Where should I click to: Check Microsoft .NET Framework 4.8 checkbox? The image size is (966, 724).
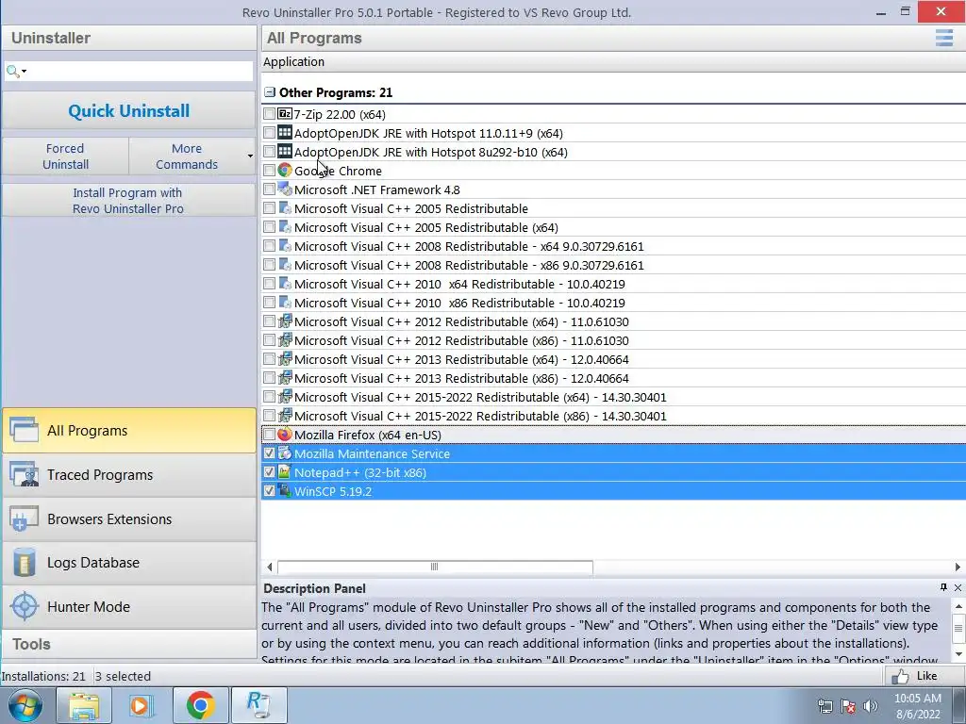(269, 189)
